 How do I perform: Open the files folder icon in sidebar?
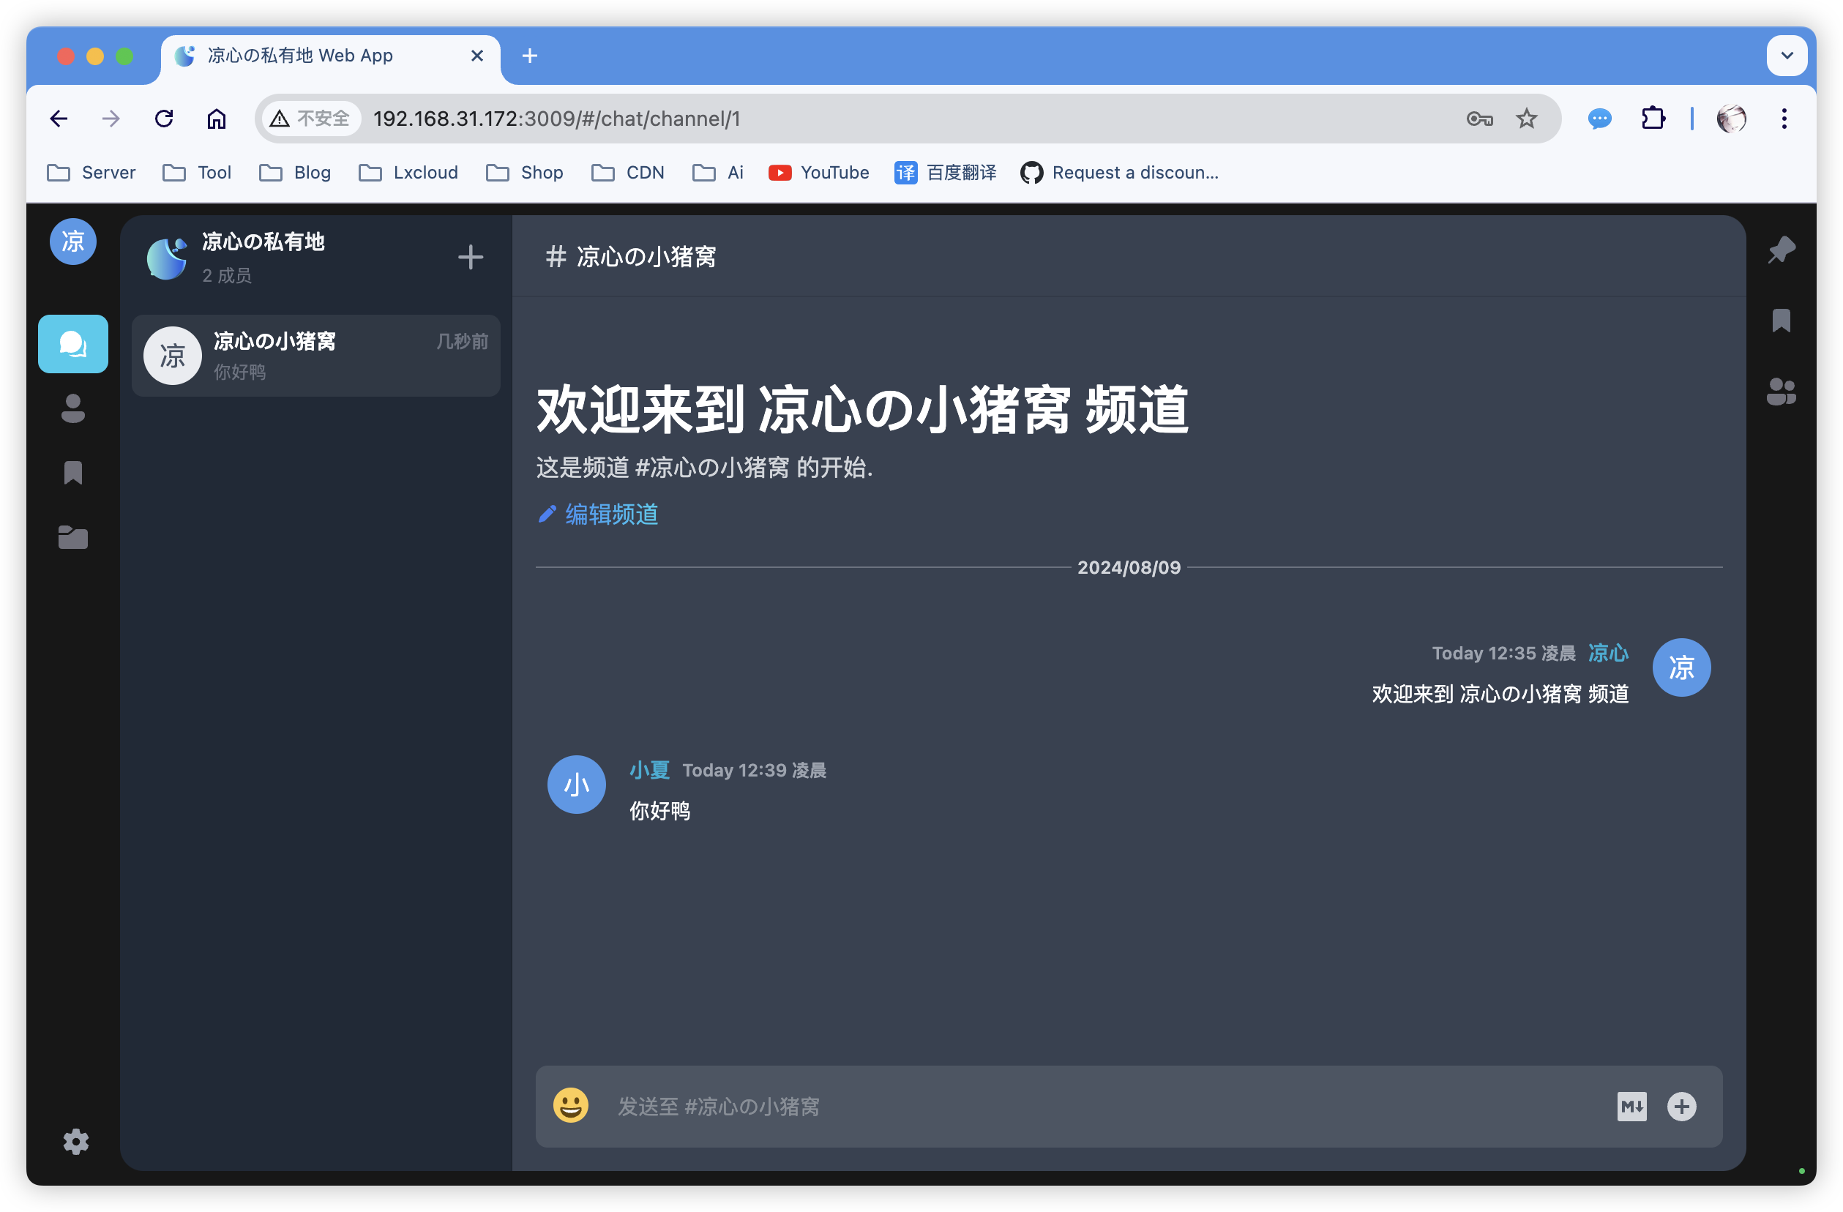tap(72, 536)
